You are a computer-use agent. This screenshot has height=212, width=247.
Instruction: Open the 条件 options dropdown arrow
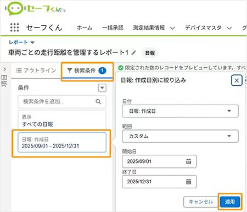(x=102, y=88)
